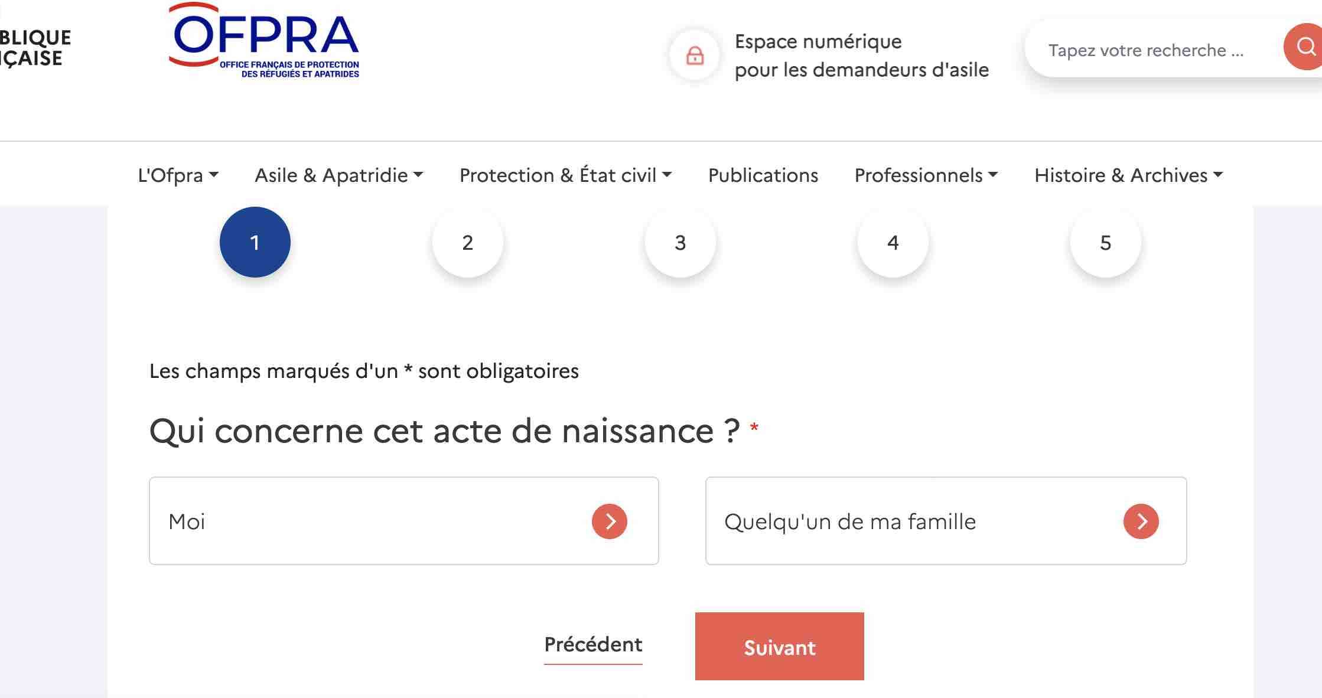
Task: Go to step 4 circle
Action: pos(893,242)
